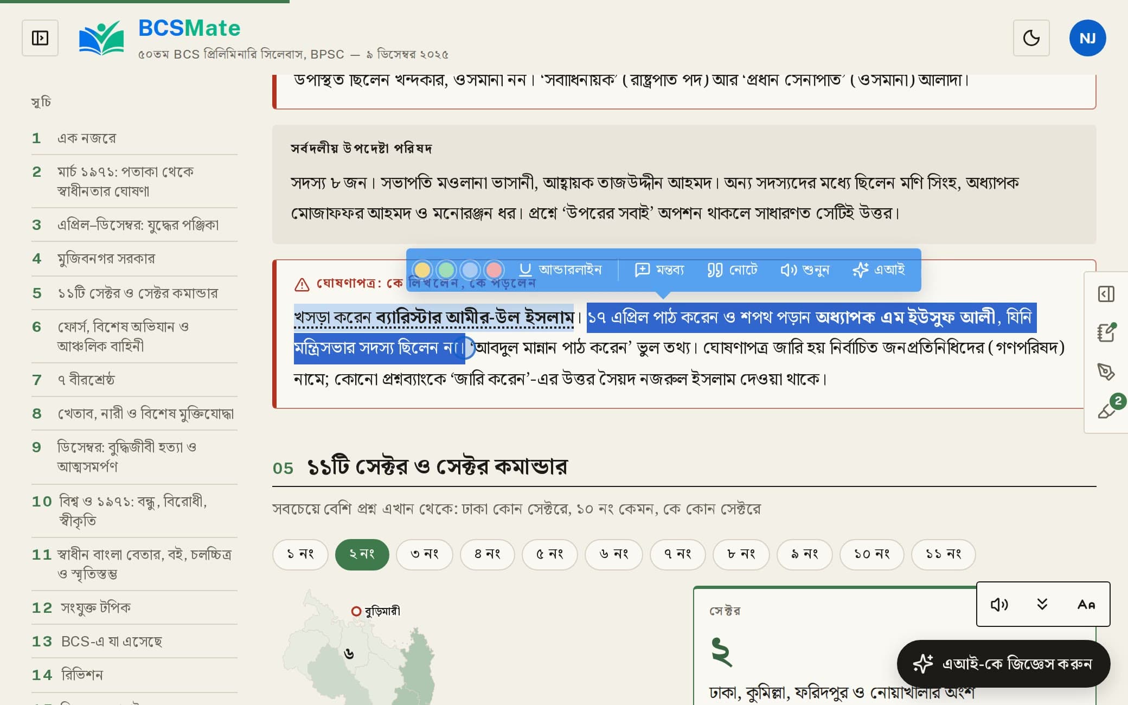1128x705 pixels.
Task: Listen to selection with শুনুন
Action: tap(805, 270)
